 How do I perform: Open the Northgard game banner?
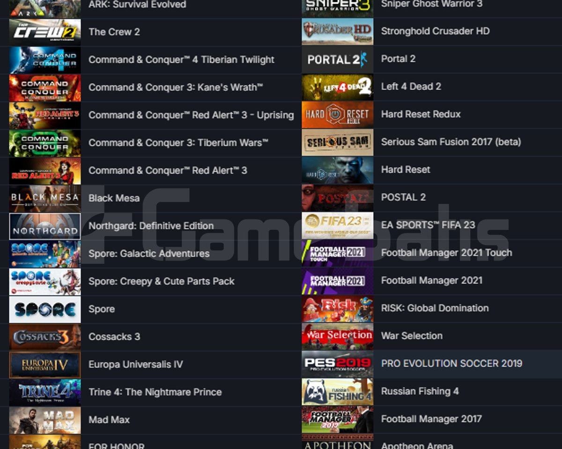(45, 226)
